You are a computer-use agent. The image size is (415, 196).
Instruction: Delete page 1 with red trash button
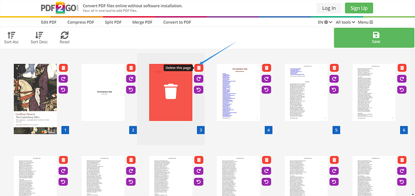tap(63, 68)
